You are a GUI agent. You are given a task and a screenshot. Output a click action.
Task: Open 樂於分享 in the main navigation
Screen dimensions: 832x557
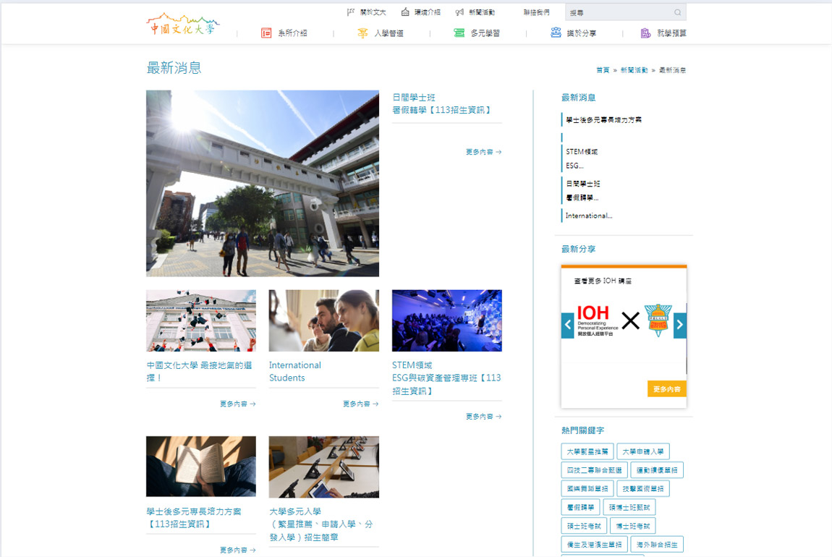click(x=581, y=33)
